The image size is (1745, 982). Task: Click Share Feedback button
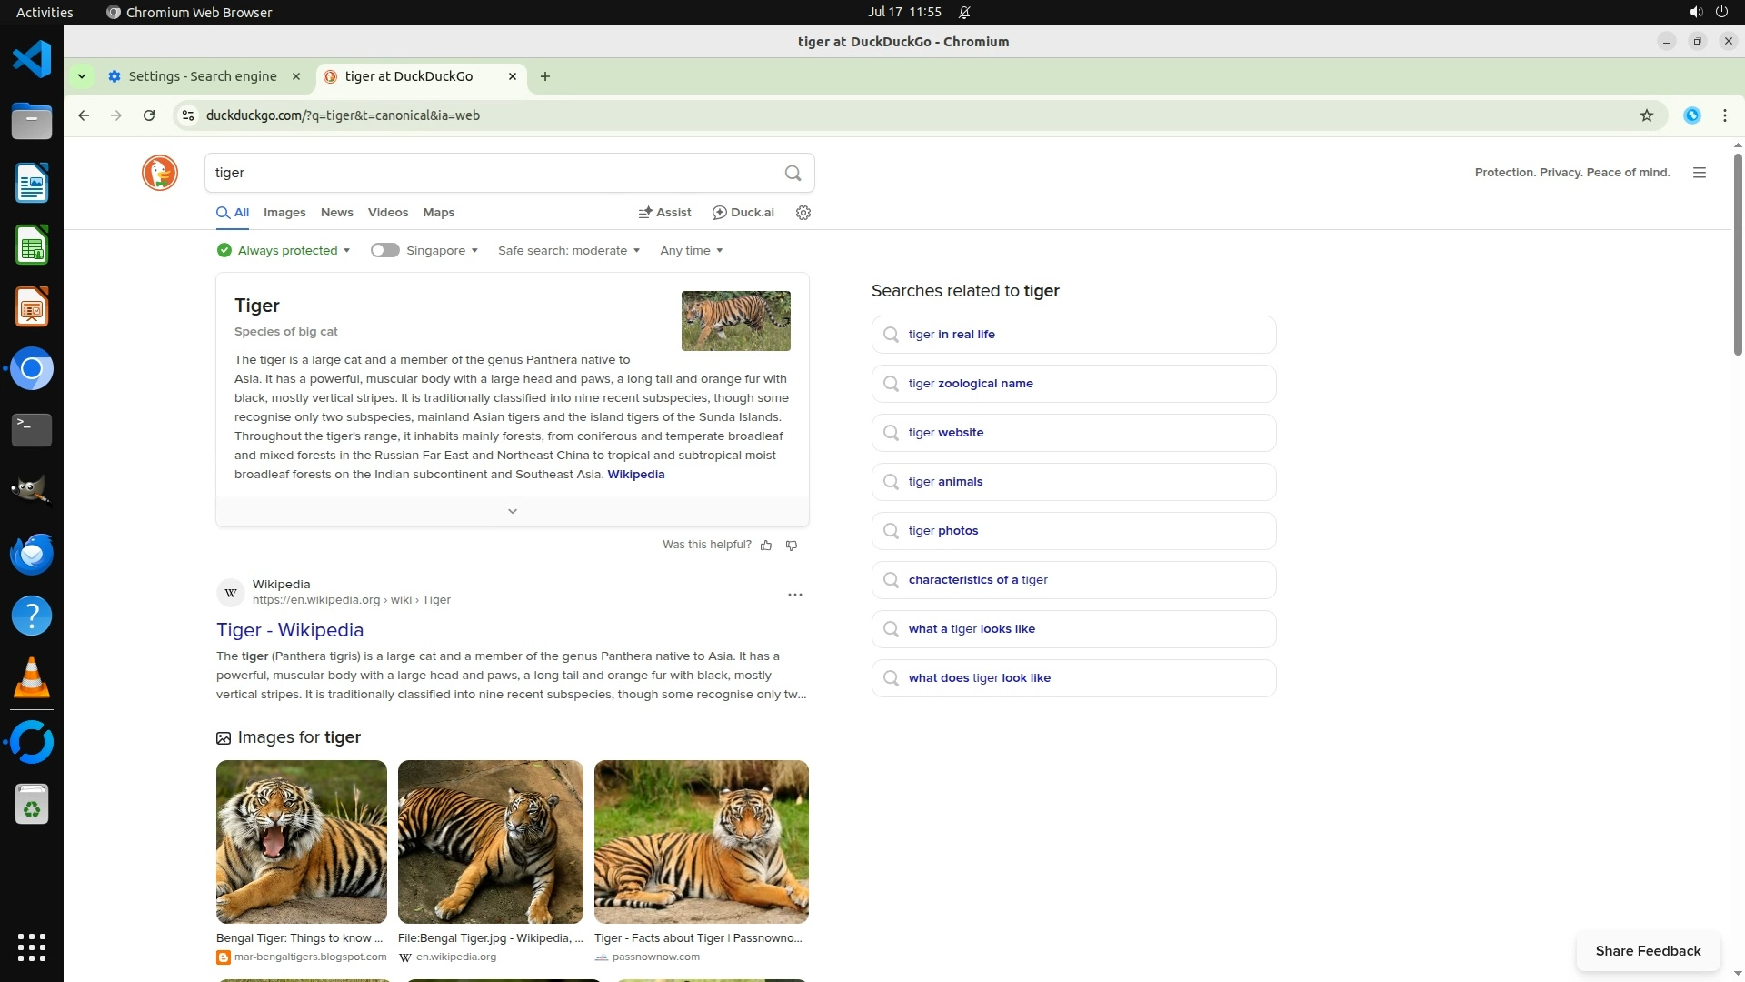[x=1648, y=951]
